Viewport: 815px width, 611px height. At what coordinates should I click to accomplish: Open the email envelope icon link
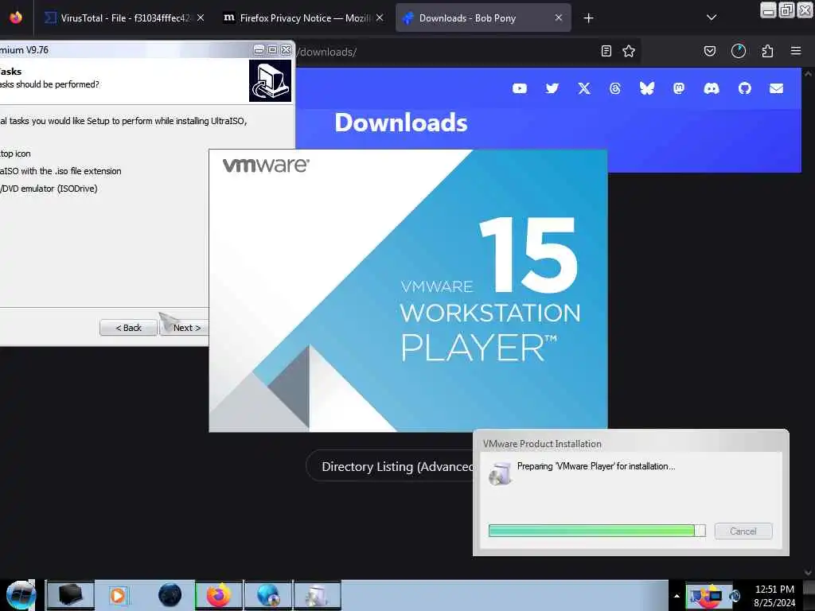pyautogui.click(x=776, y=88)
